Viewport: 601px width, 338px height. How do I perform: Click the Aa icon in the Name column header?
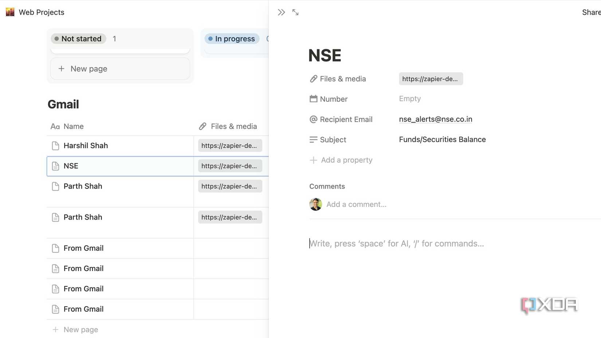[x=55, y=126]
